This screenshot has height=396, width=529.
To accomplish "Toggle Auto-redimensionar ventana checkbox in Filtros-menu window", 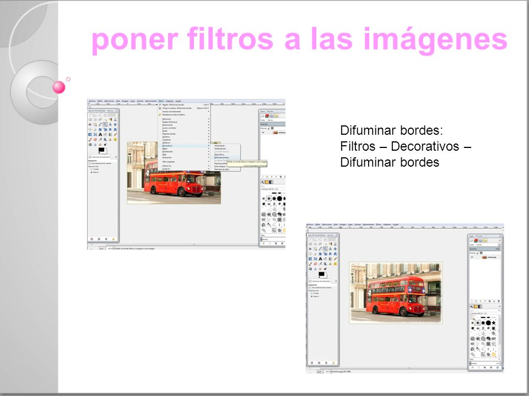I will 90,163.
